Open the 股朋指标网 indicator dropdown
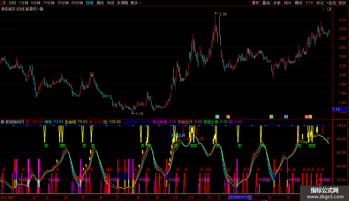 pos(2,122)
